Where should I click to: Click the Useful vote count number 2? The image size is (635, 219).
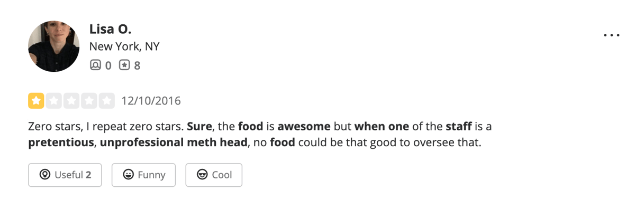(x=88, y=175)
